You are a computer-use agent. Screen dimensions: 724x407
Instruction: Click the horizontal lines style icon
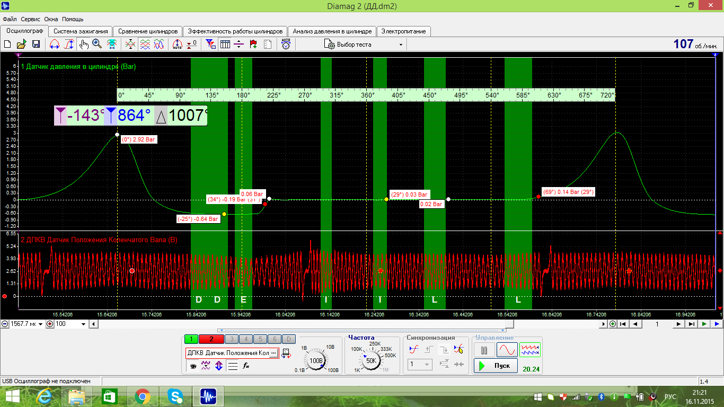[233, 366]
